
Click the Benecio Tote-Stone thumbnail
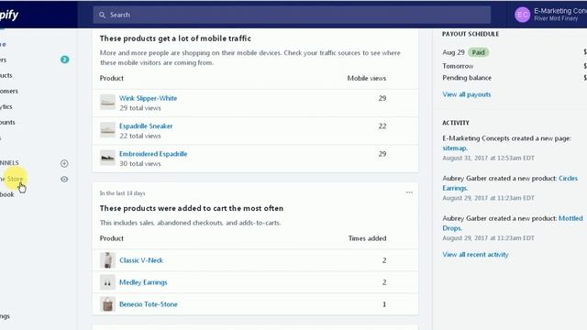click(x=107, y=304)
